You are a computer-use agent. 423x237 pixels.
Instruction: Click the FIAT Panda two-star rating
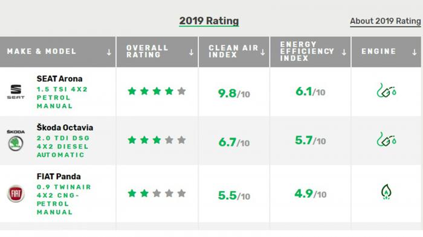(157, 194)
